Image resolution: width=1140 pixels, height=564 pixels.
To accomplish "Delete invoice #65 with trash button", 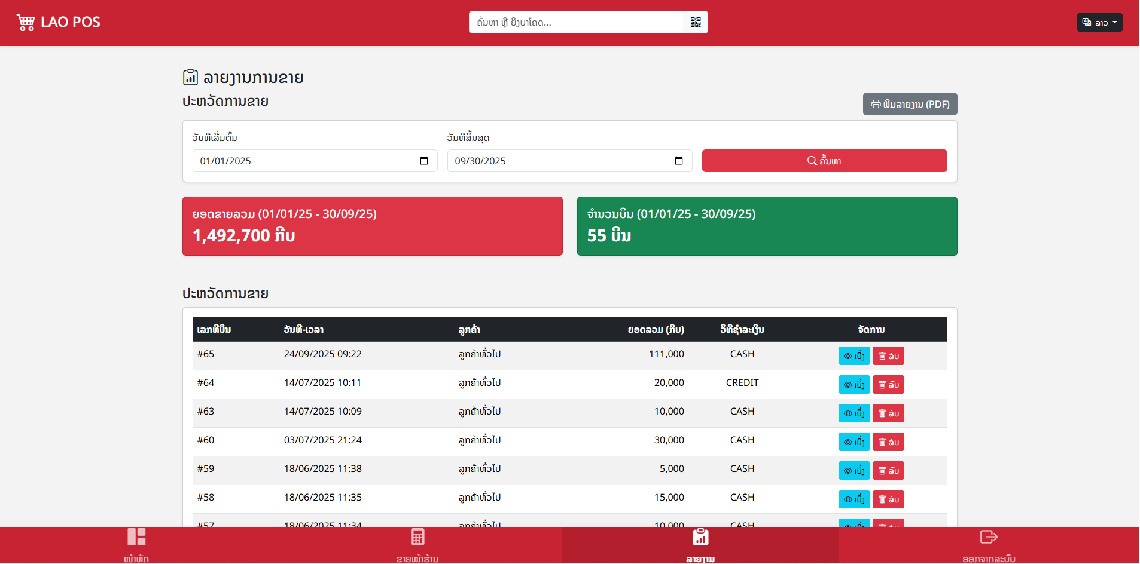I will point(888,356).
